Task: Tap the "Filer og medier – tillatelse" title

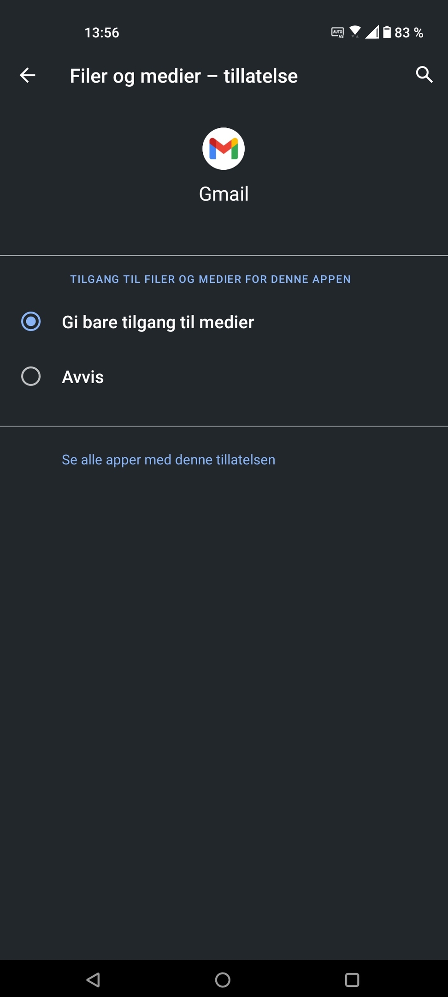Action: coord(184,76)
